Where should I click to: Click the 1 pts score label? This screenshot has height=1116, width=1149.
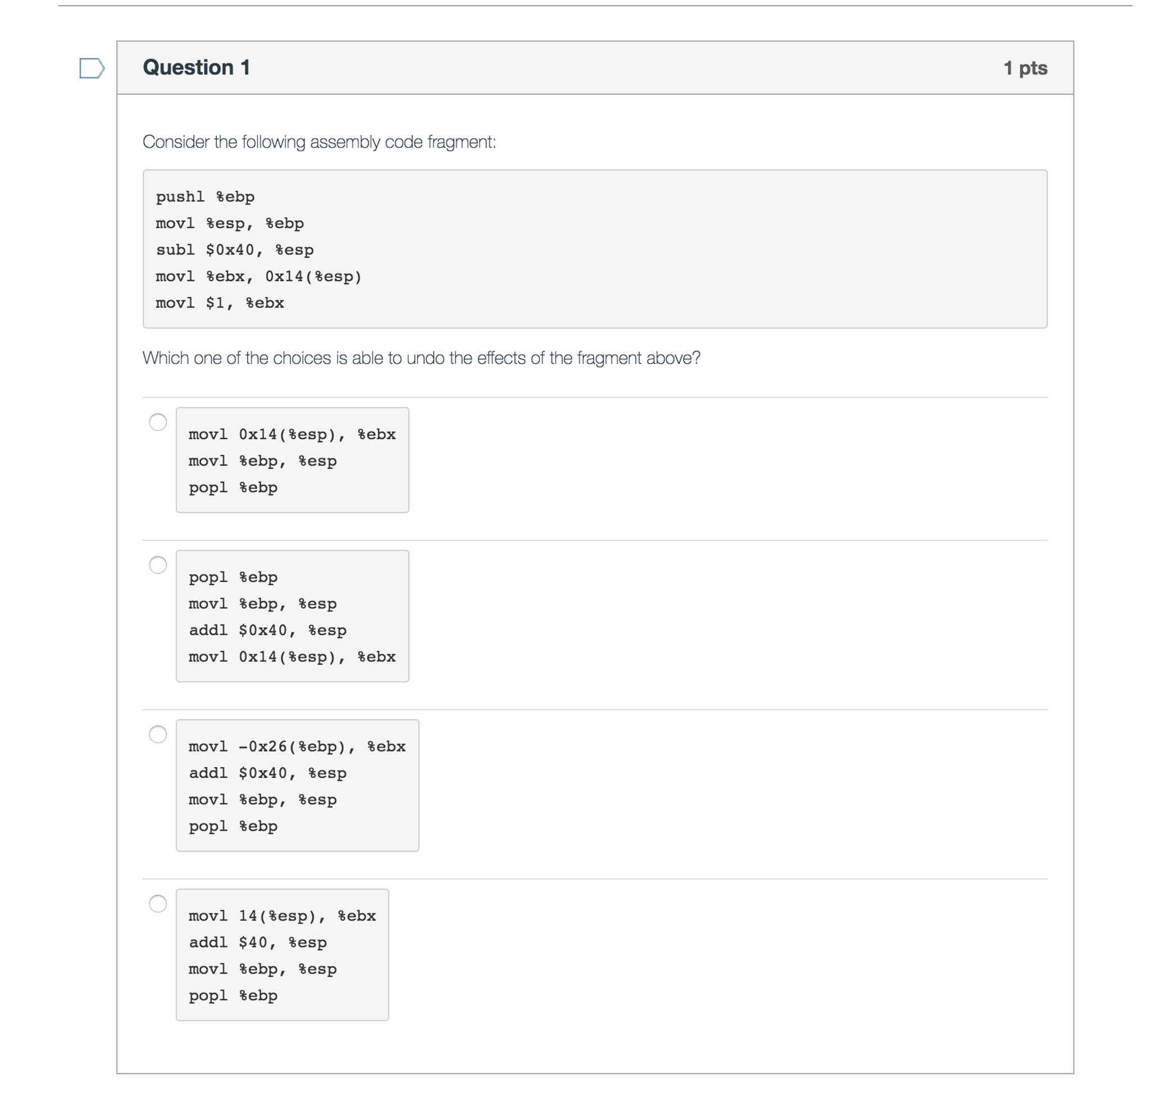pos(1025,68)
